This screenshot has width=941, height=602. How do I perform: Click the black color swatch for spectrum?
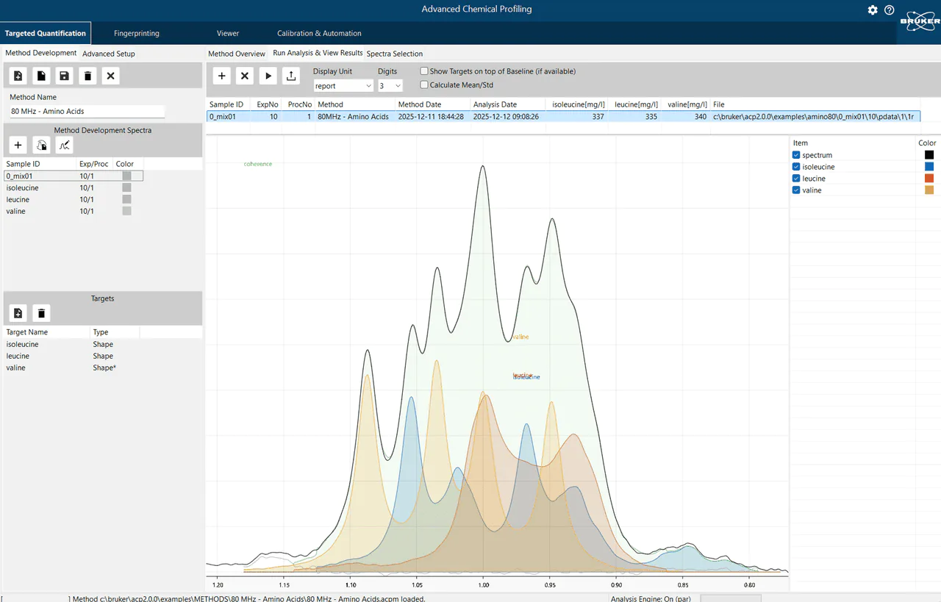pyautogui.click(x=929, y=155)
